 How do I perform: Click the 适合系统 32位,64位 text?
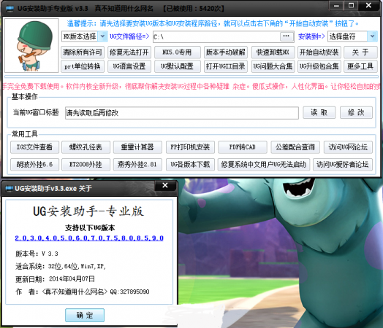tap(61, 266)
